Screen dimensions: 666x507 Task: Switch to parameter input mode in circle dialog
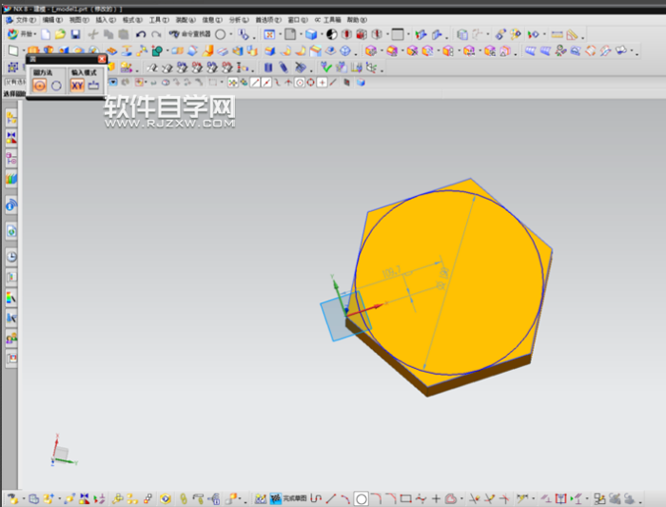[x=93, y=85]
